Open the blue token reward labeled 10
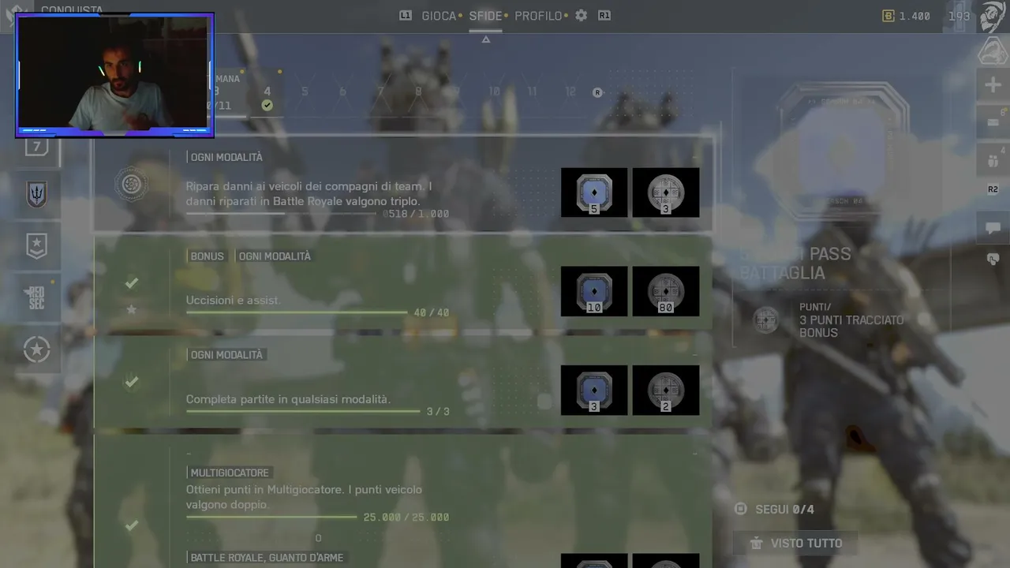This screenshot has height=568, width=1010. (x=594, y=291)
